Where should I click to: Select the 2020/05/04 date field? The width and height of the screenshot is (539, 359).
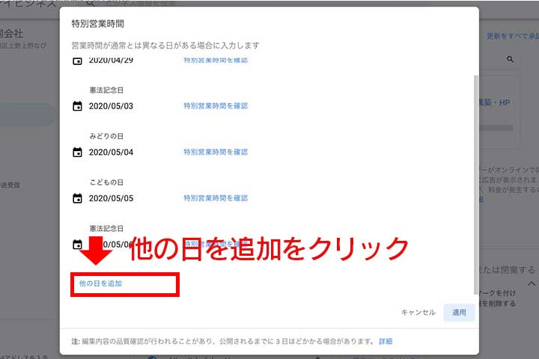coord(111,152)
